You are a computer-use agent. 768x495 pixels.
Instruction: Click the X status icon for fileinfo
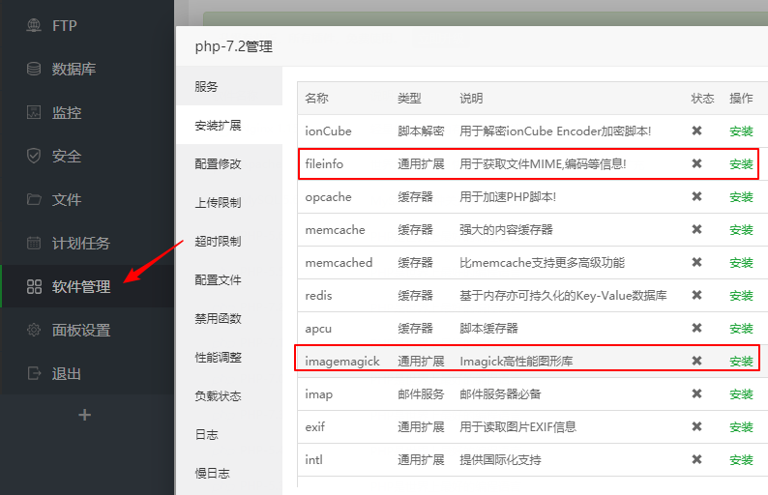pos(696,163)
